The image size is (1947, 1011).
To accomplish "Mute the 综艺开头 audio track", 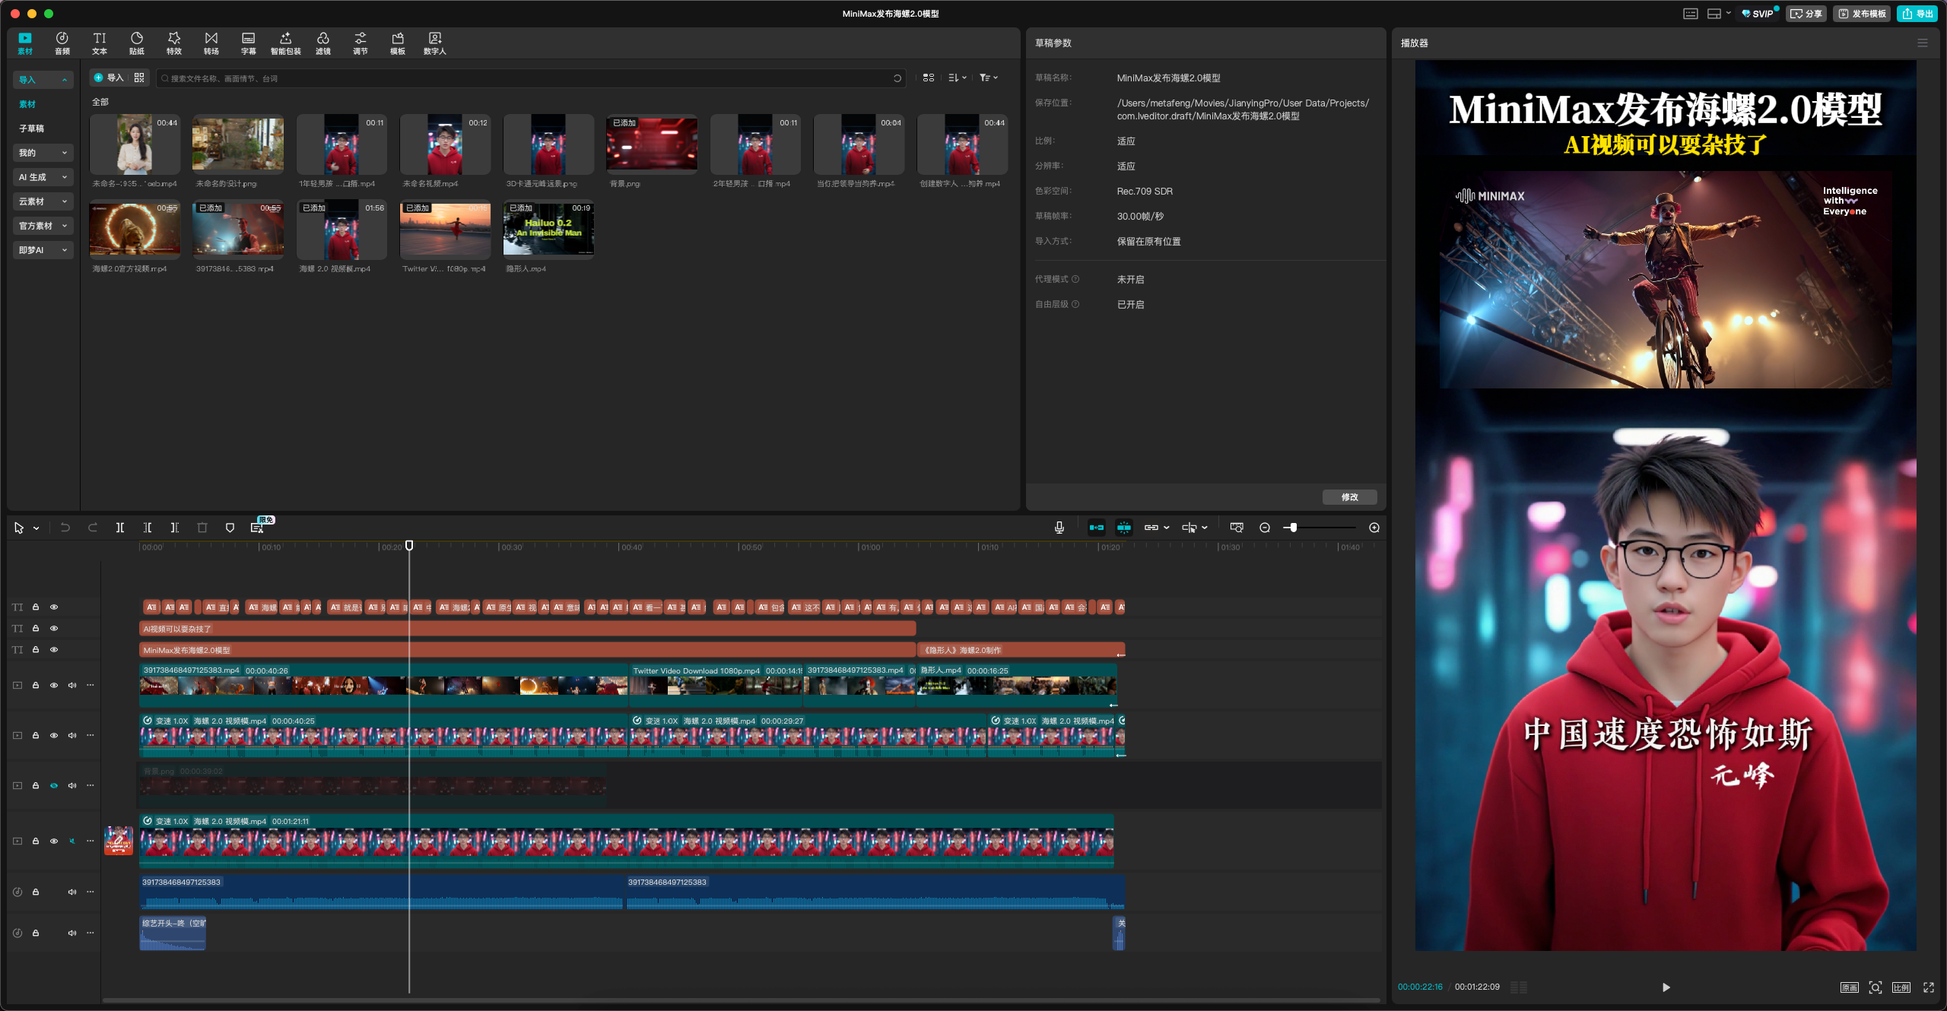I will [72, 933].
